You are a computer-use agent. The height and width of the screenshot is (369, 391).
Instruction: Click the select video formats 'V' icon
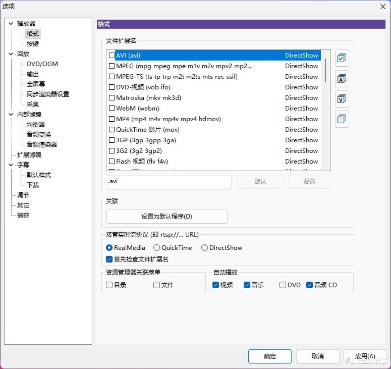pyautogui.click(x=342, y=99)
